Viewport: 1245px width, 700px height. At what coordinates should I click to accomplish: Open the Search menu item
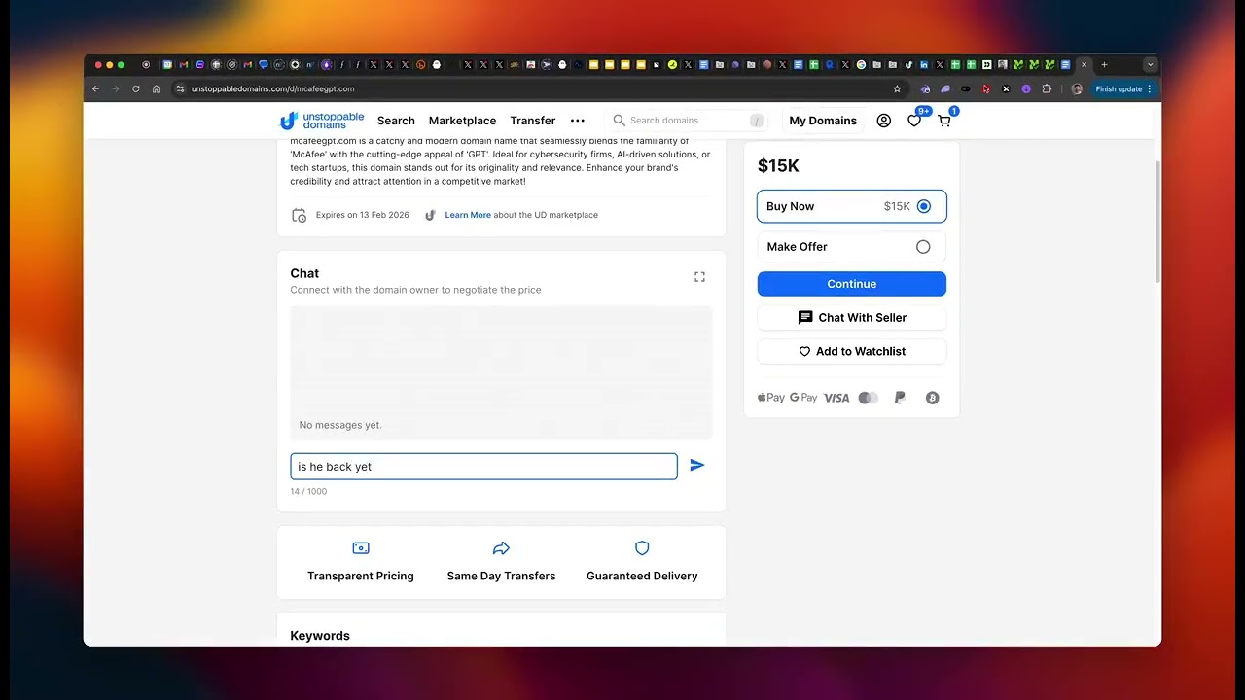[396, 121]
